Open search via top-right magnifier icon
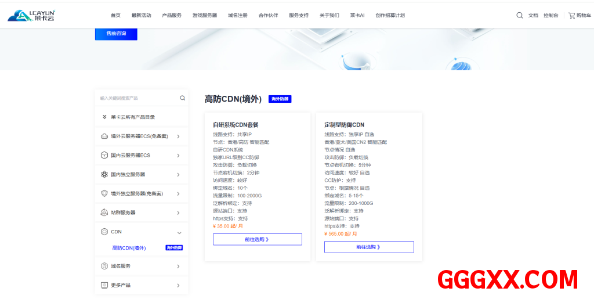Image resolution: width=594 pixels, height=306 pixels. click(519, 15)
